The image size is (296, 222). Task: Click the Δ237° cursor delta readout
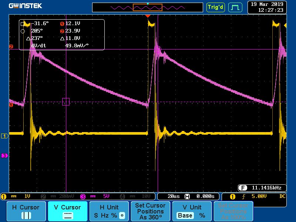pyautogui.click(x=34, y=38)
